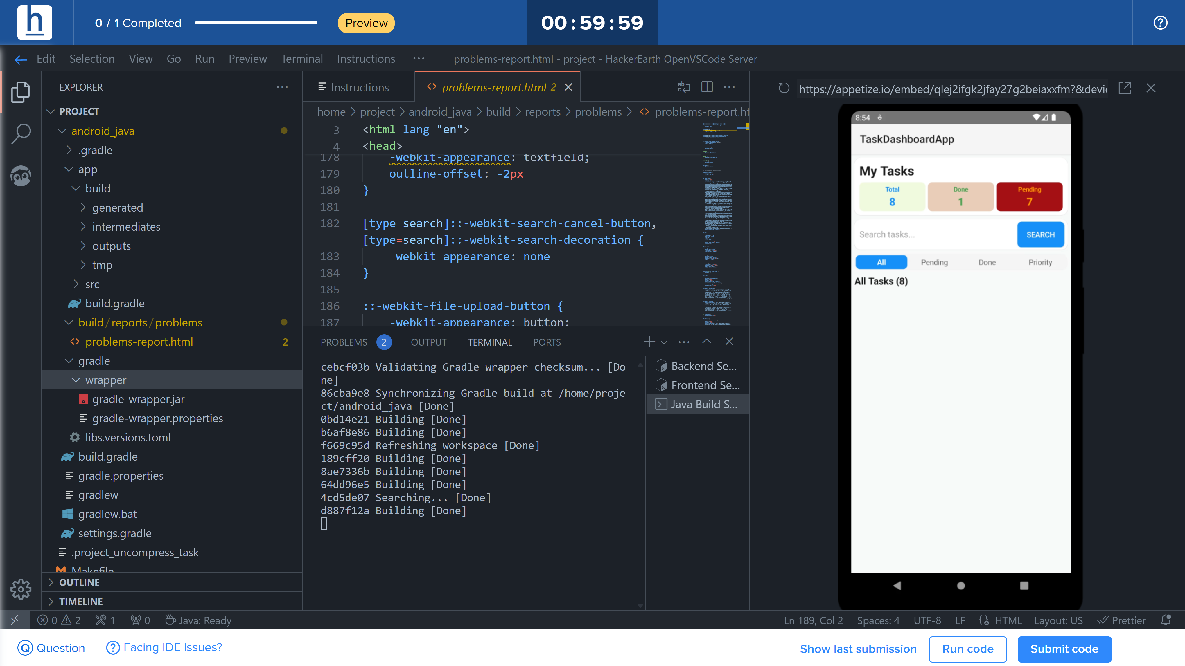This screenshot has width=1185, height=666.
Task: Add new terminal with plus icon
Action: 649,342
